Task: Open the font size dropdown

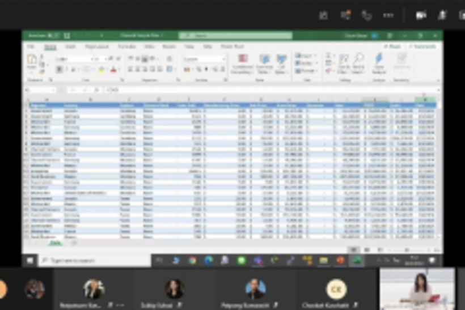Action: pos(105,59)
